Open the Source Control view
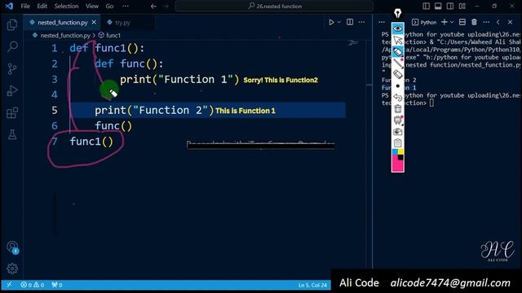This screenshot has height=293, width=522. (12, 68)
